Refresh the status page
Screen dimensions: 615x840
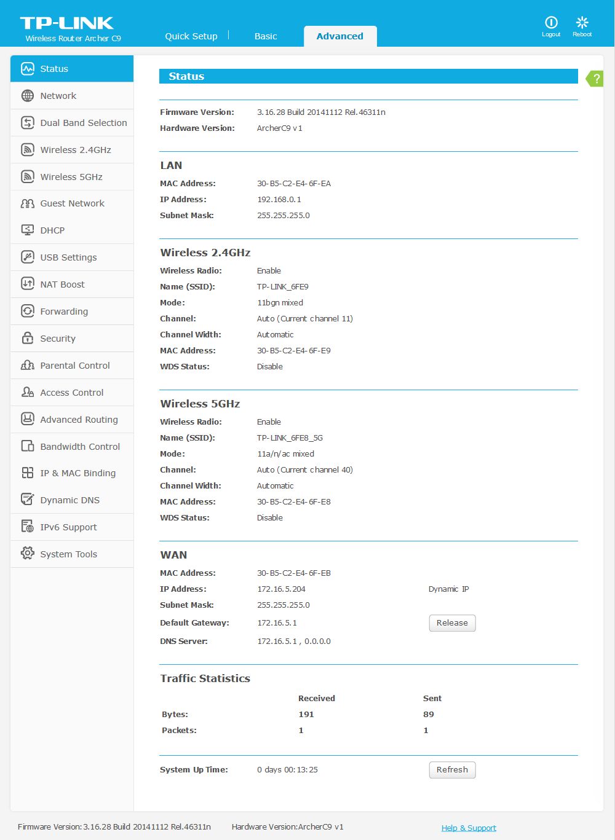click(452, 770)
